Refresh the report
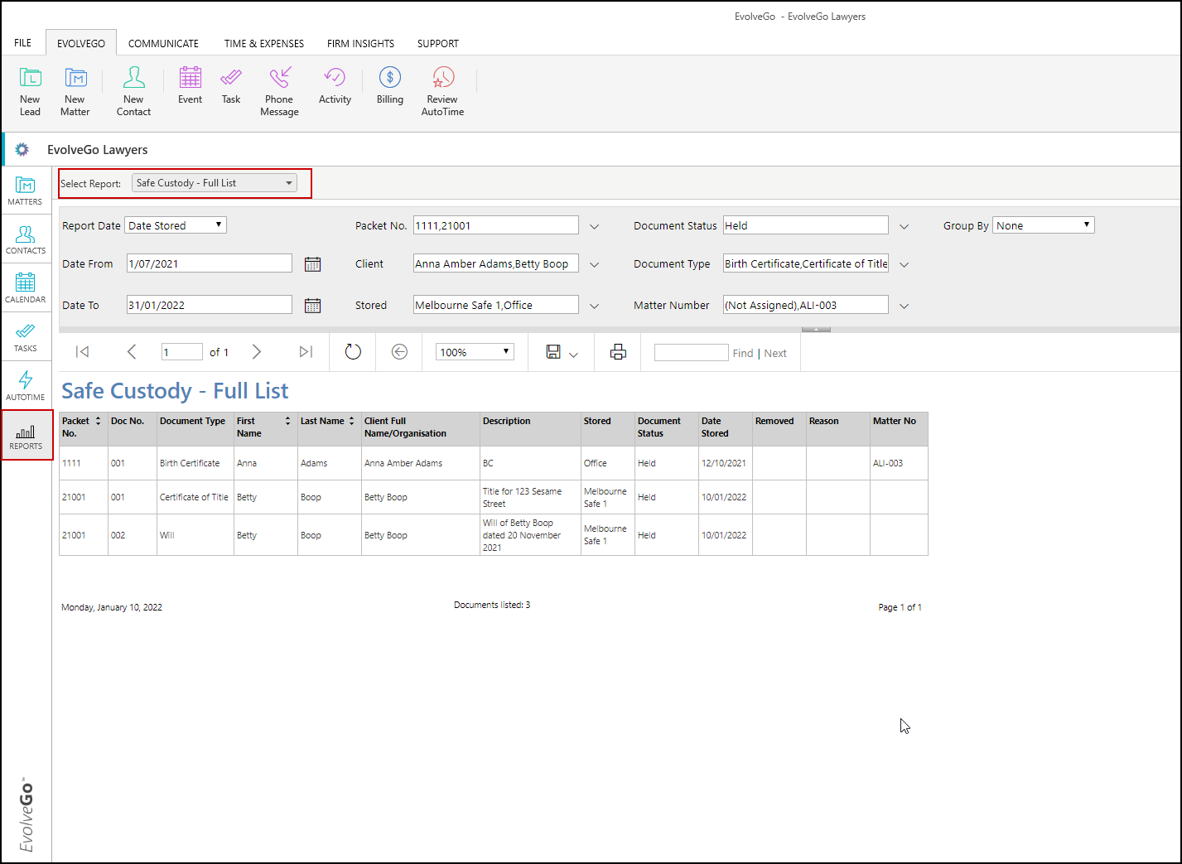This screenshot has width=1182, height=864. [x=353, y=352]
